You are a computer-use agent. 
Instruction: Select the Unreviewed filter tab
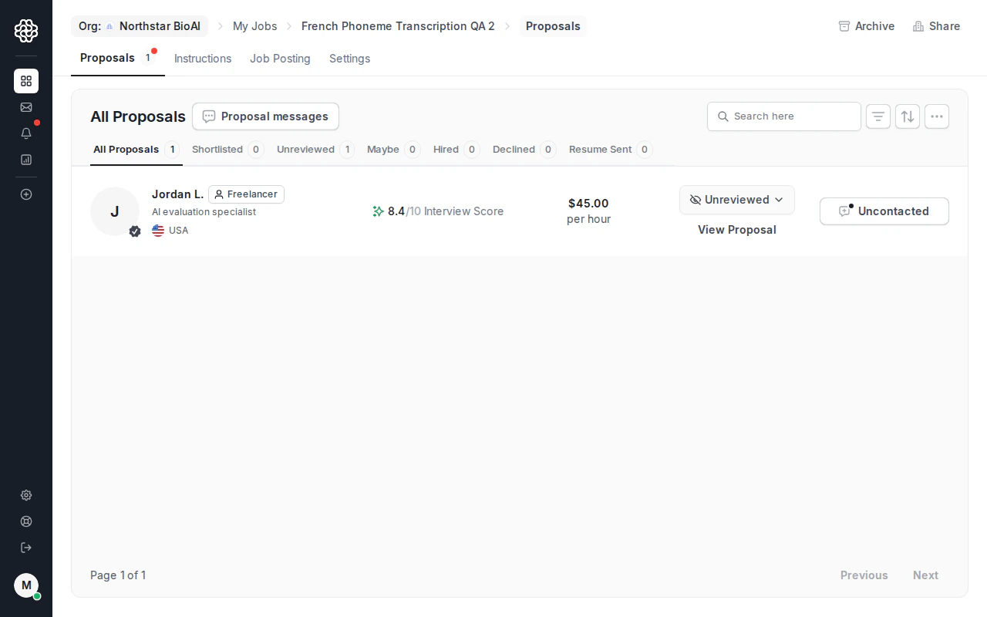click(315, 150)
